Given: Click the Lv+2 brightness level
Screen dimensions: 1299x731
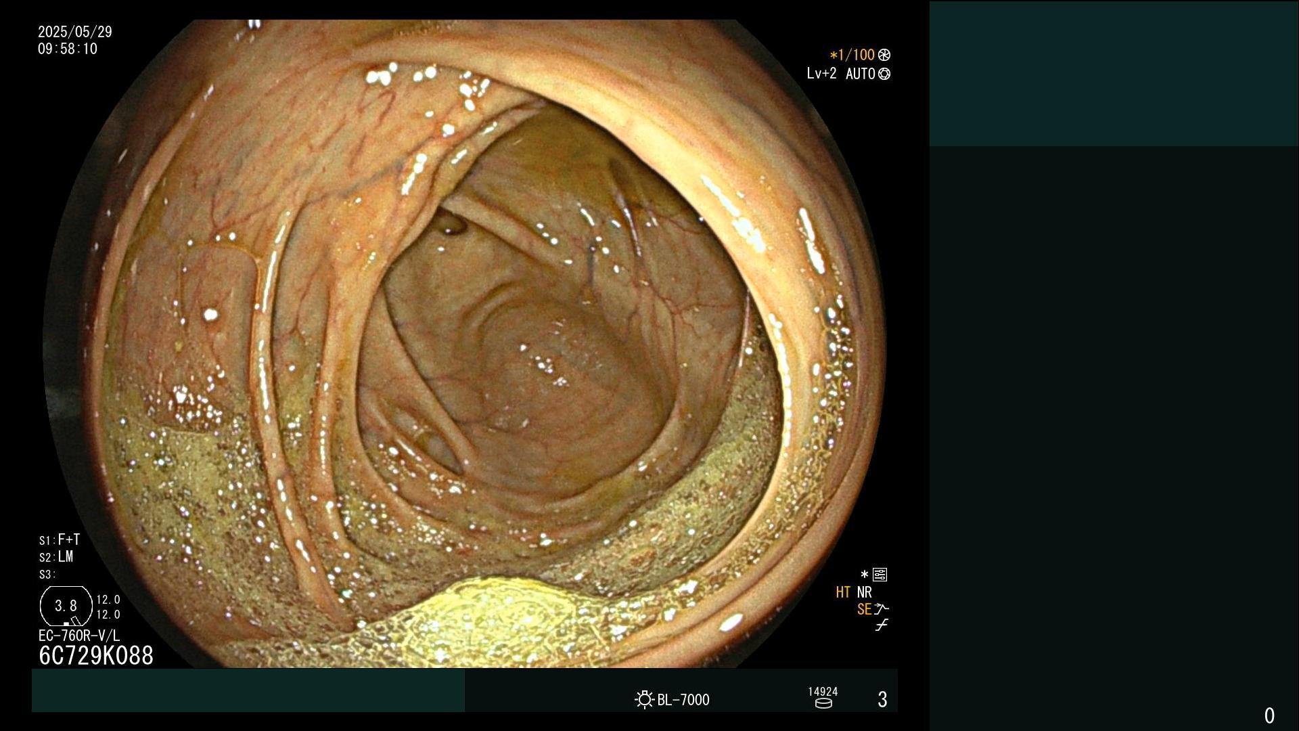Looking at the screenshot, I should point(821,74).
